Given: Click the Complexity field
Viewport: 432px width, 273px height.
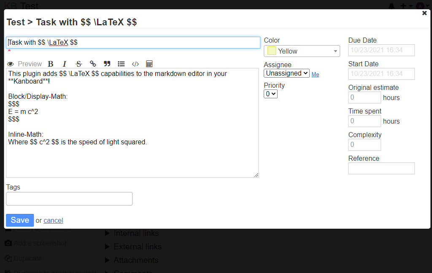Looking at the screenshot, I should (x=364, y=145).
